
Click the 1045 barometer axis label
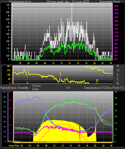(116, 6)
